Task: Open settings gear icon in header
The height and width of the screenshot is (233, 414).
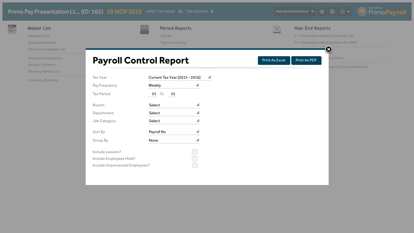Action: coord(332,12)
